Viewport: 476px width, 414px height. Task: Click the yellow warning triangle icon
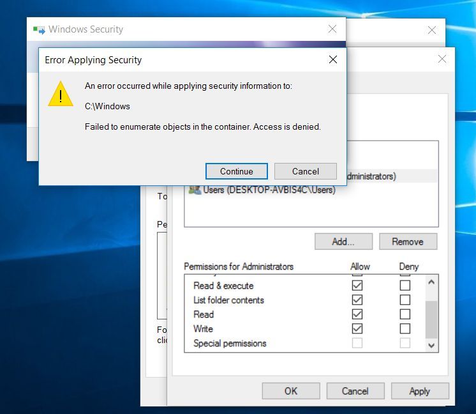click(61, 94)
